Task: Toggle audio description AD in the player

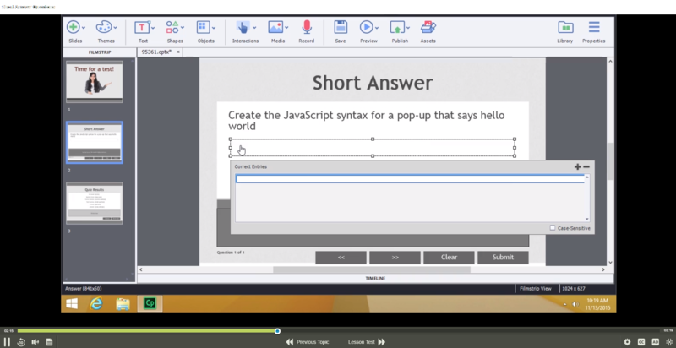Action: point(656,342)
